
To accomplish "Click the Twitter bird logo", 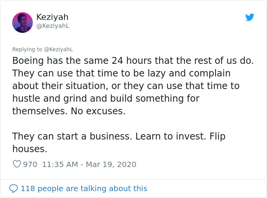I will (249, 17).
